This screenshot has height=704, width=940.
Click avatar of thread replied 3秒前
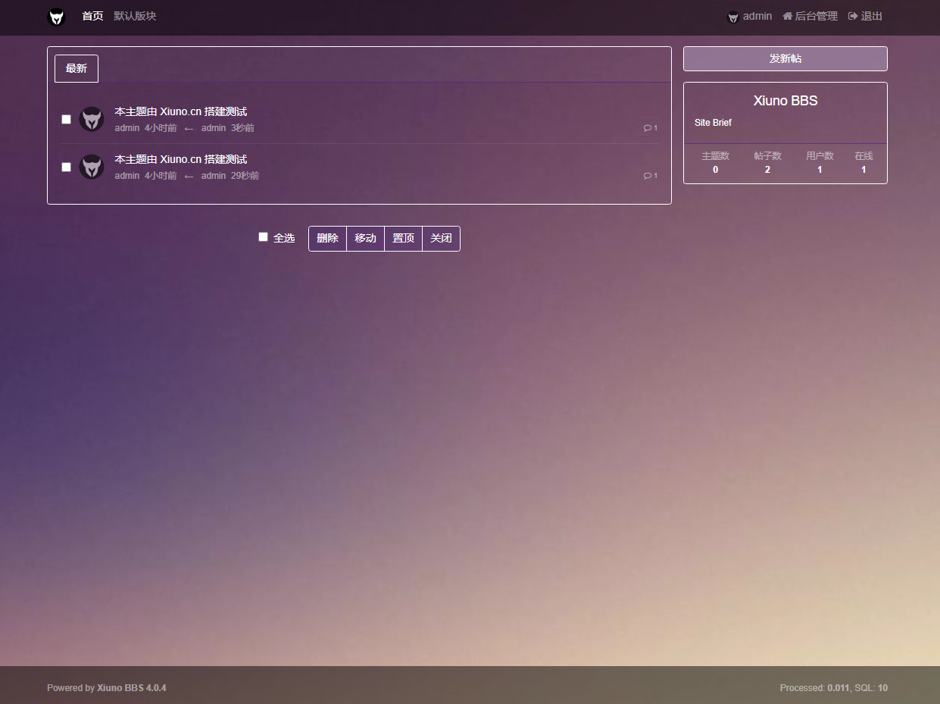(92, 119)
